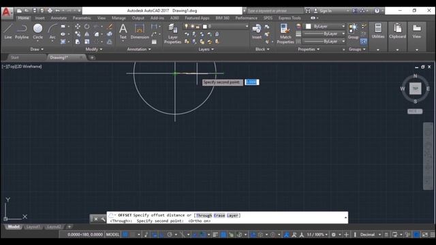Click the TOP face of the ViewCube

(415, 88)
